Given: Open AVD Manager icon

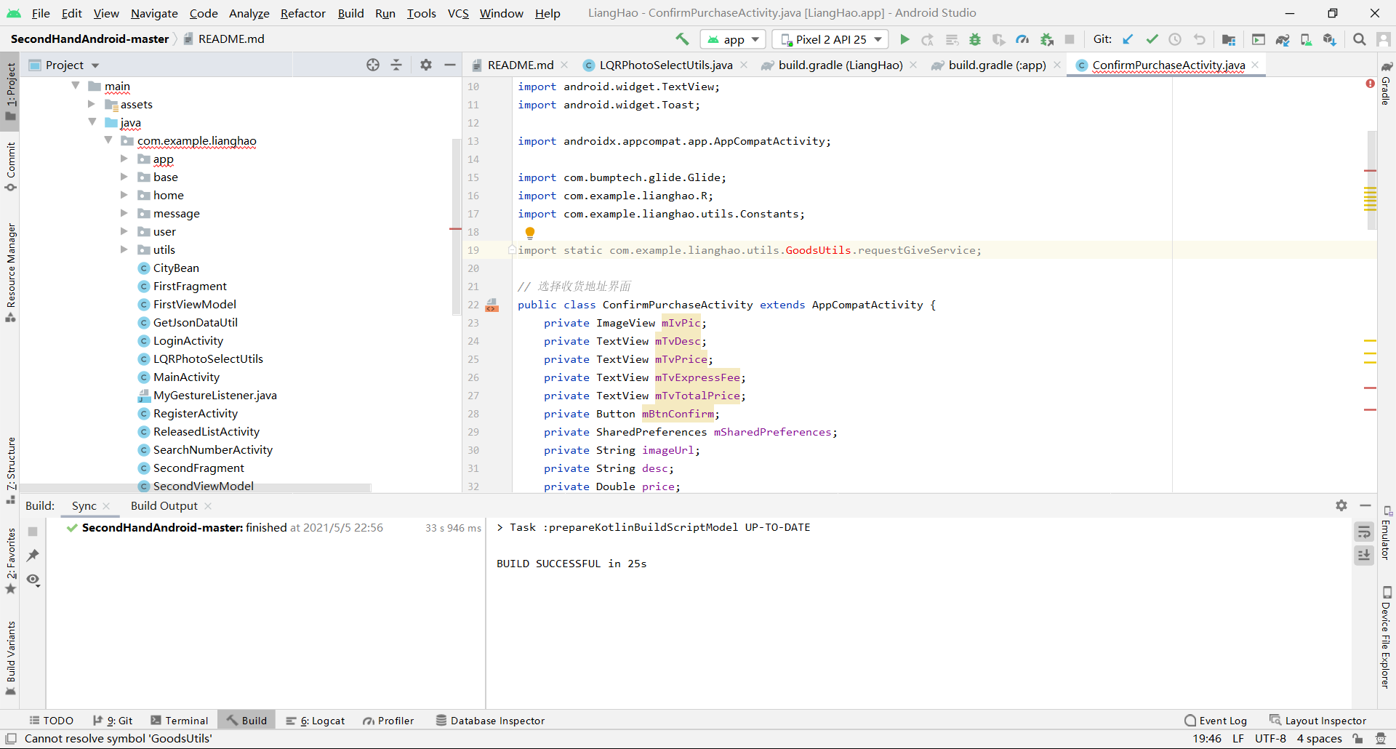Looking at the screenshot, I should click(x=1306, y=39).
